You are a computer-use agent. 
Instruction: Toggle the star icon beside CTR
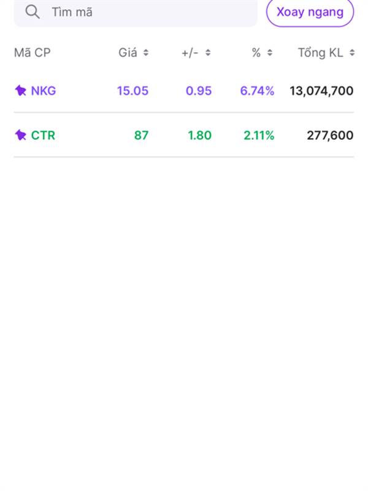(x=21, y=135)
